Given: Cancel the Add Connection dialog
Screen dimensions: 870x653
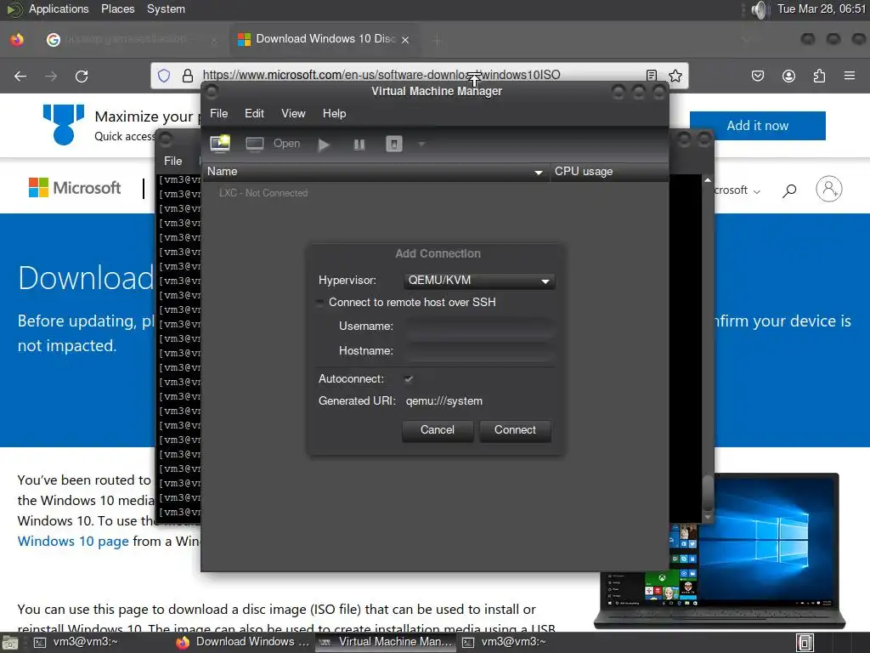Looking at the screenshot, I should tap(438, 430).
